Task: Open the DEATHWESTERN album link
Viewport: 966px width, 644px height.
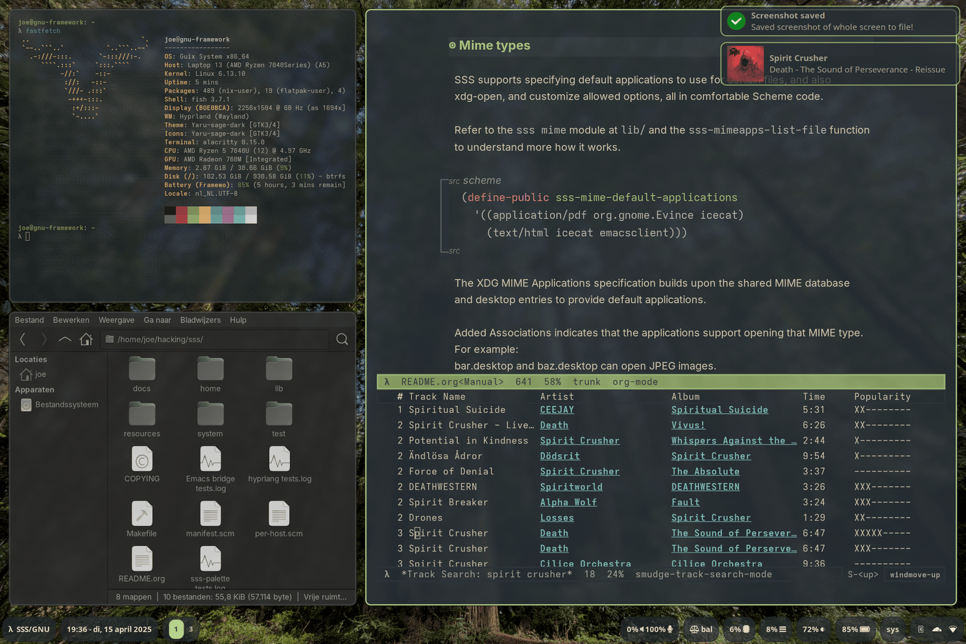Action: pyautogui.click(x=705, y=487)
